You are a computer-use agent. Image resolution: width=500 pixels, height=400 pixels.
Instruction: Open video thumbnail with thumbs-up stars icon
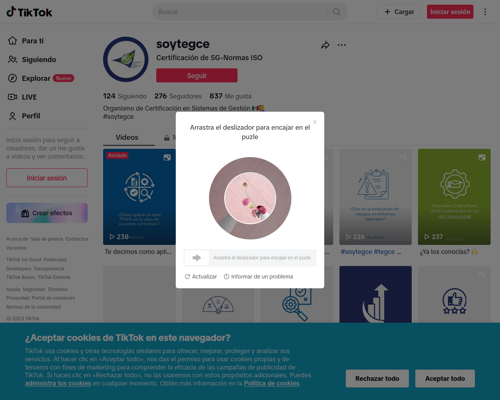[454, 295]
